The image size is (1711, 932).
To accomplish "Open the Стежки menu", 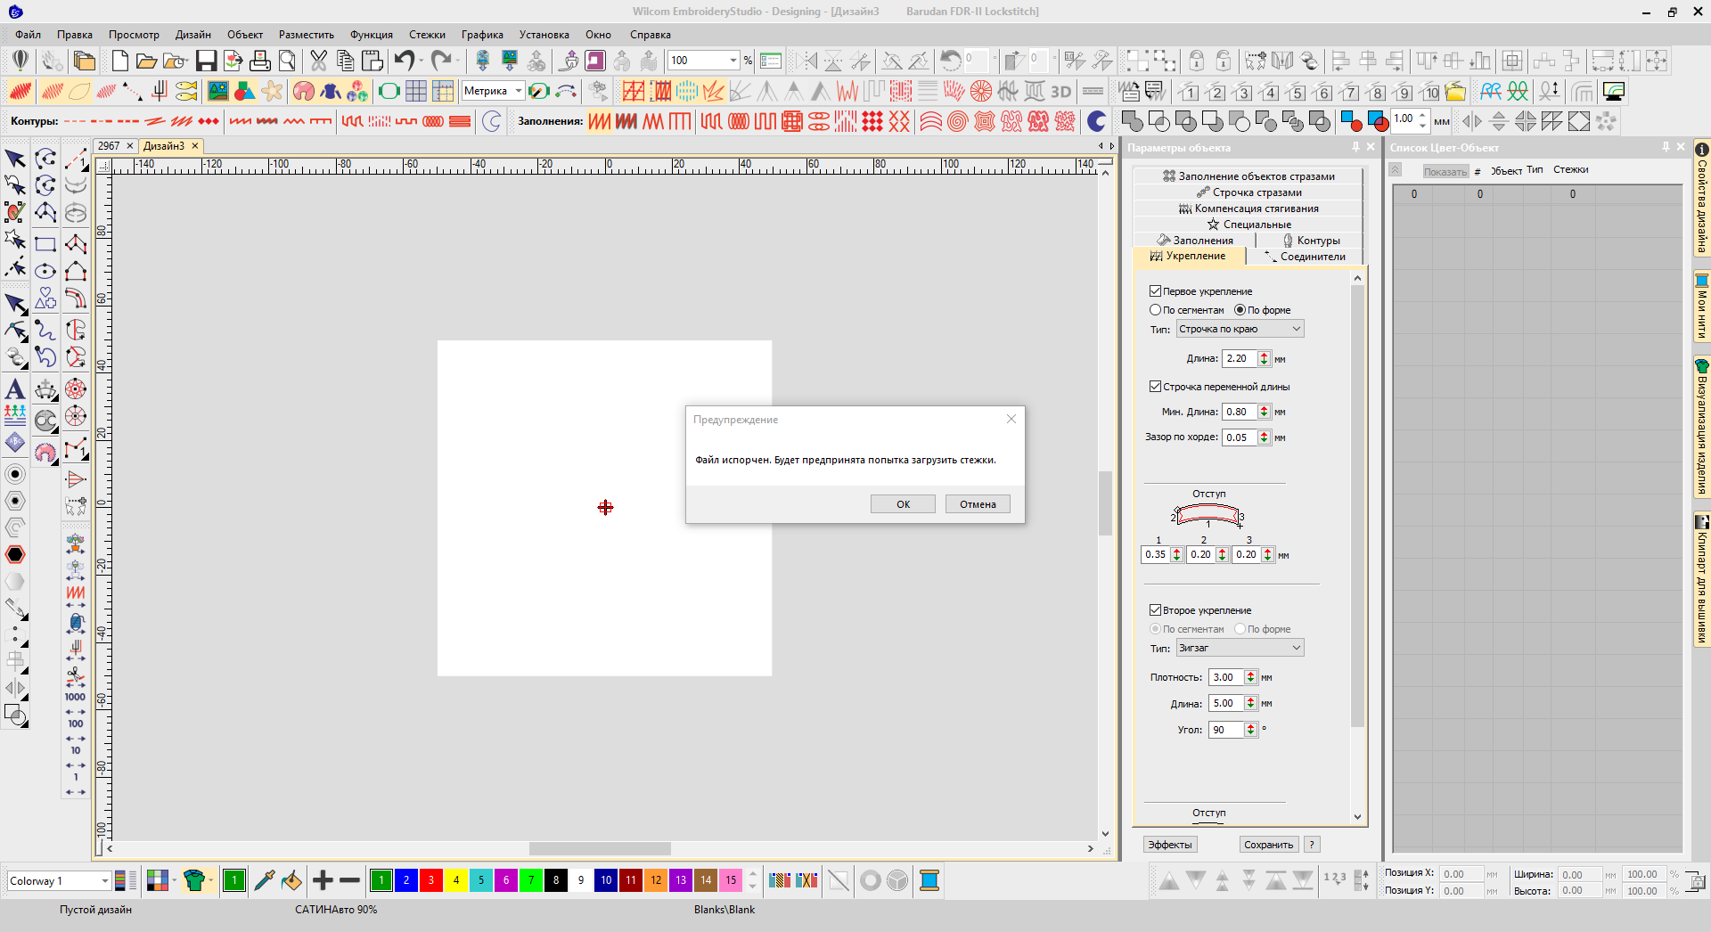I will [x=427, y=35].
